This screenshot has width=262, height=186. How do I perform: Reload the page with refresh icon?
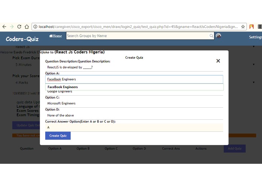(x=19, y=27)
